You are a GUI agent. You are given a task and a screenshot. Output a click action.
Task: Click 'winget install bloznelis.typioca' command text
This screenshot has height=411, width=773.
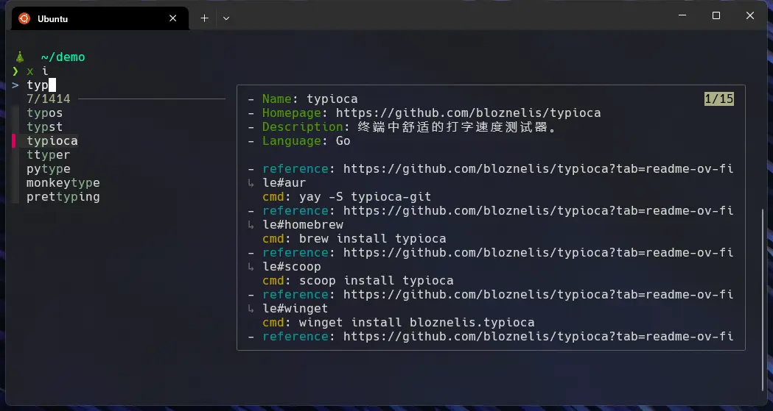point(416,323)
